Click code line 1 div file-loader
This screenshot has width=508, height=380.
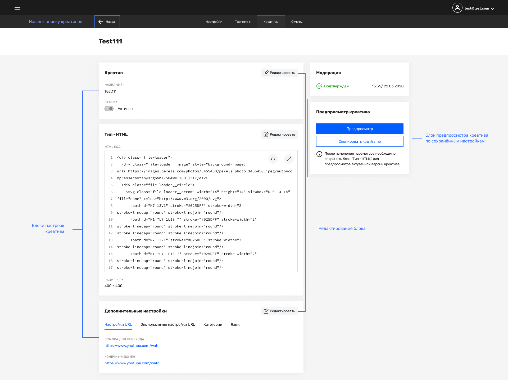pyautogui.click(x=145, y=157)
